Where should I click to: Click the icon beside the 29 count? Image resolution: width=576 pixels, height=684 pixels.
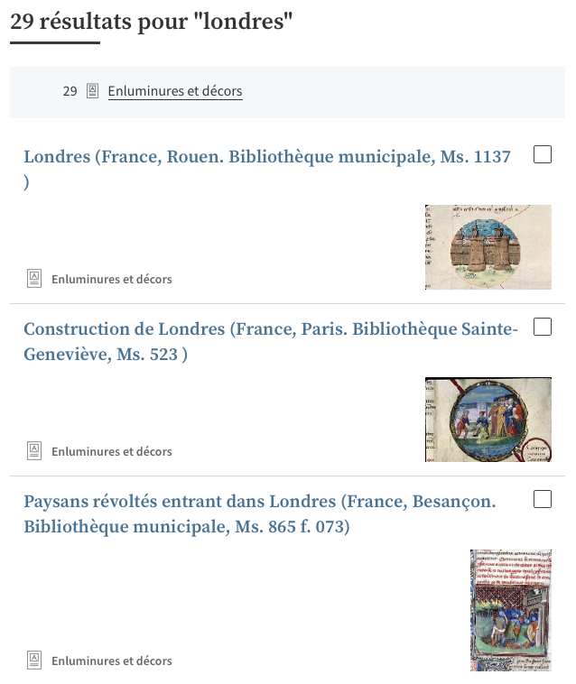(x=92, y=91)
